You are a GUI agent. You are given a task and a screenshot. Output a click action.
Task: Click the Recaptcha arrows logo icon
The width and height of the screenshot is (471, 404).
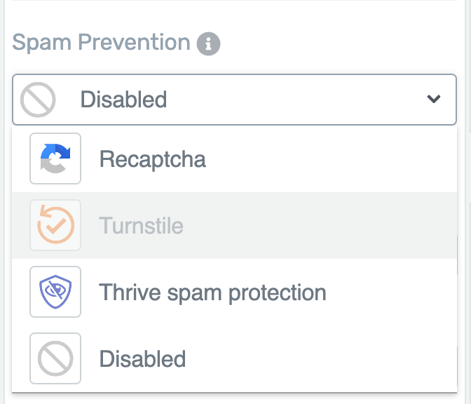click(55, 159)
